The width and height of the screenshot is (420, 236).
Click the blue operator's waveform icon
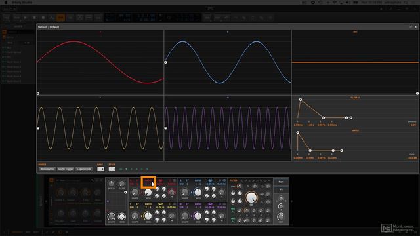pos(210,180)
